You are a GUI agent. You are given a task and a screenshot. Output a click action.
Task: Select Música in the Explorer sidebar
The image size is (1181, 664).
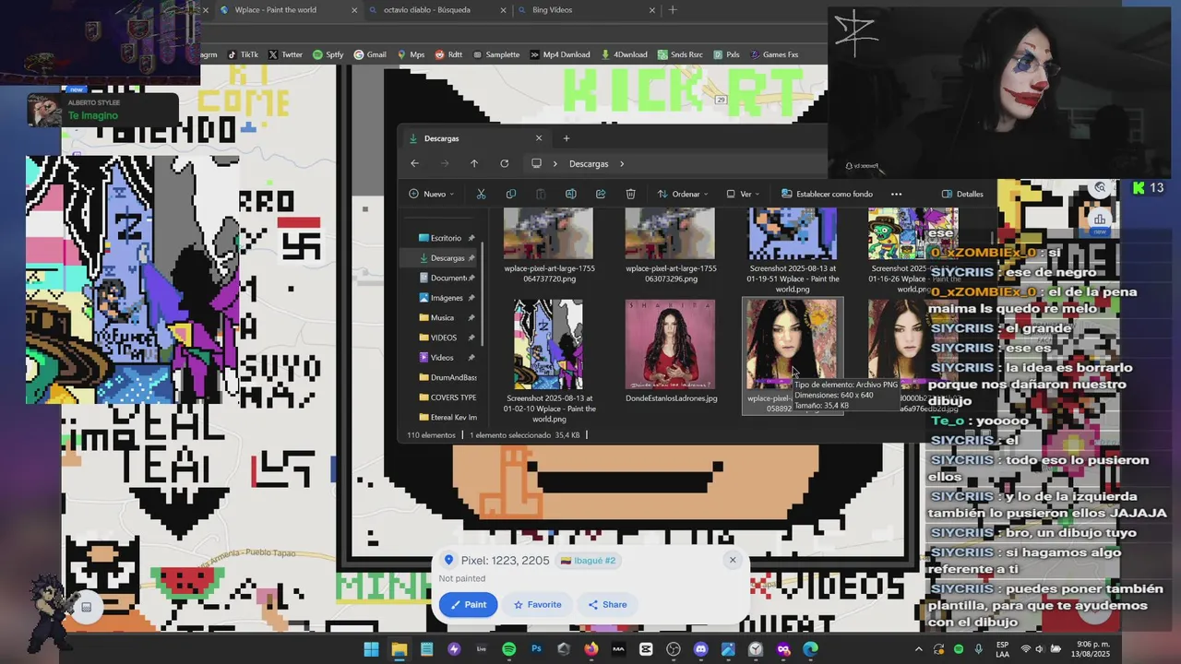[x=442, y=317]
